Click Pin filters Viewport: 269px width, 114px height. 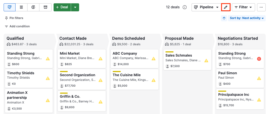pos(14,18)
